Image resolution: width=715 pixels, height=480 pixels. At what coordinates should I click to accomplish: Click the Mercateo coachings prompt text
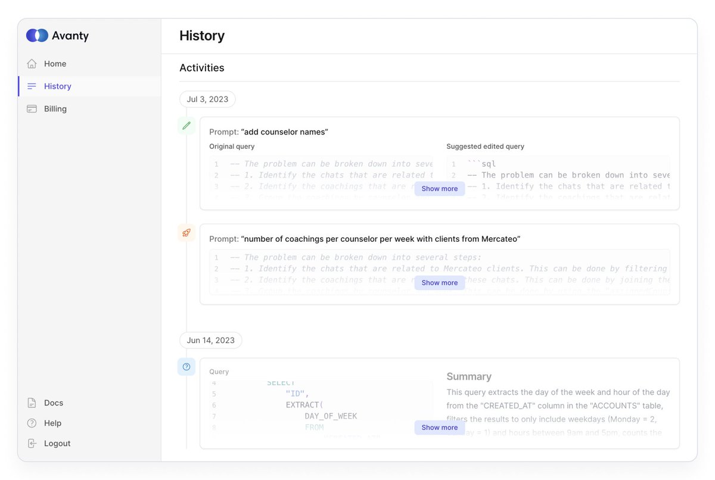click(381, 239)
